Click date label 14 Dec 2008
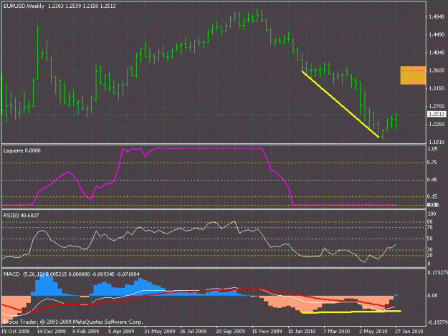 (x=52, y=332)
